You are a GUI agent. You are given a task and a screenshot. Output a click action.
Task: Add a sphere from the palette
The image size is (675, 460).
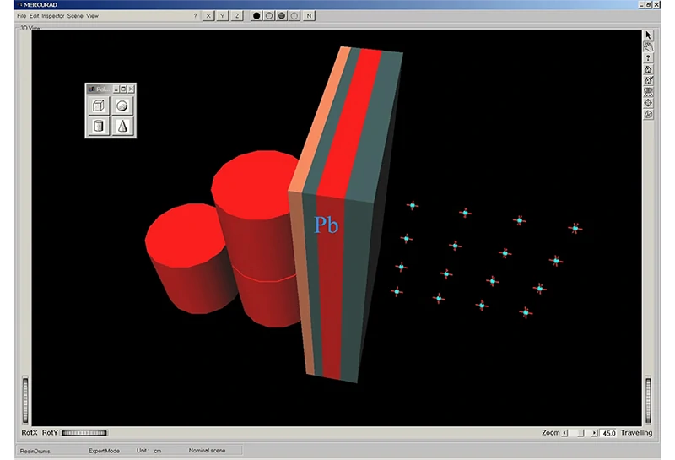click(122, 106)
